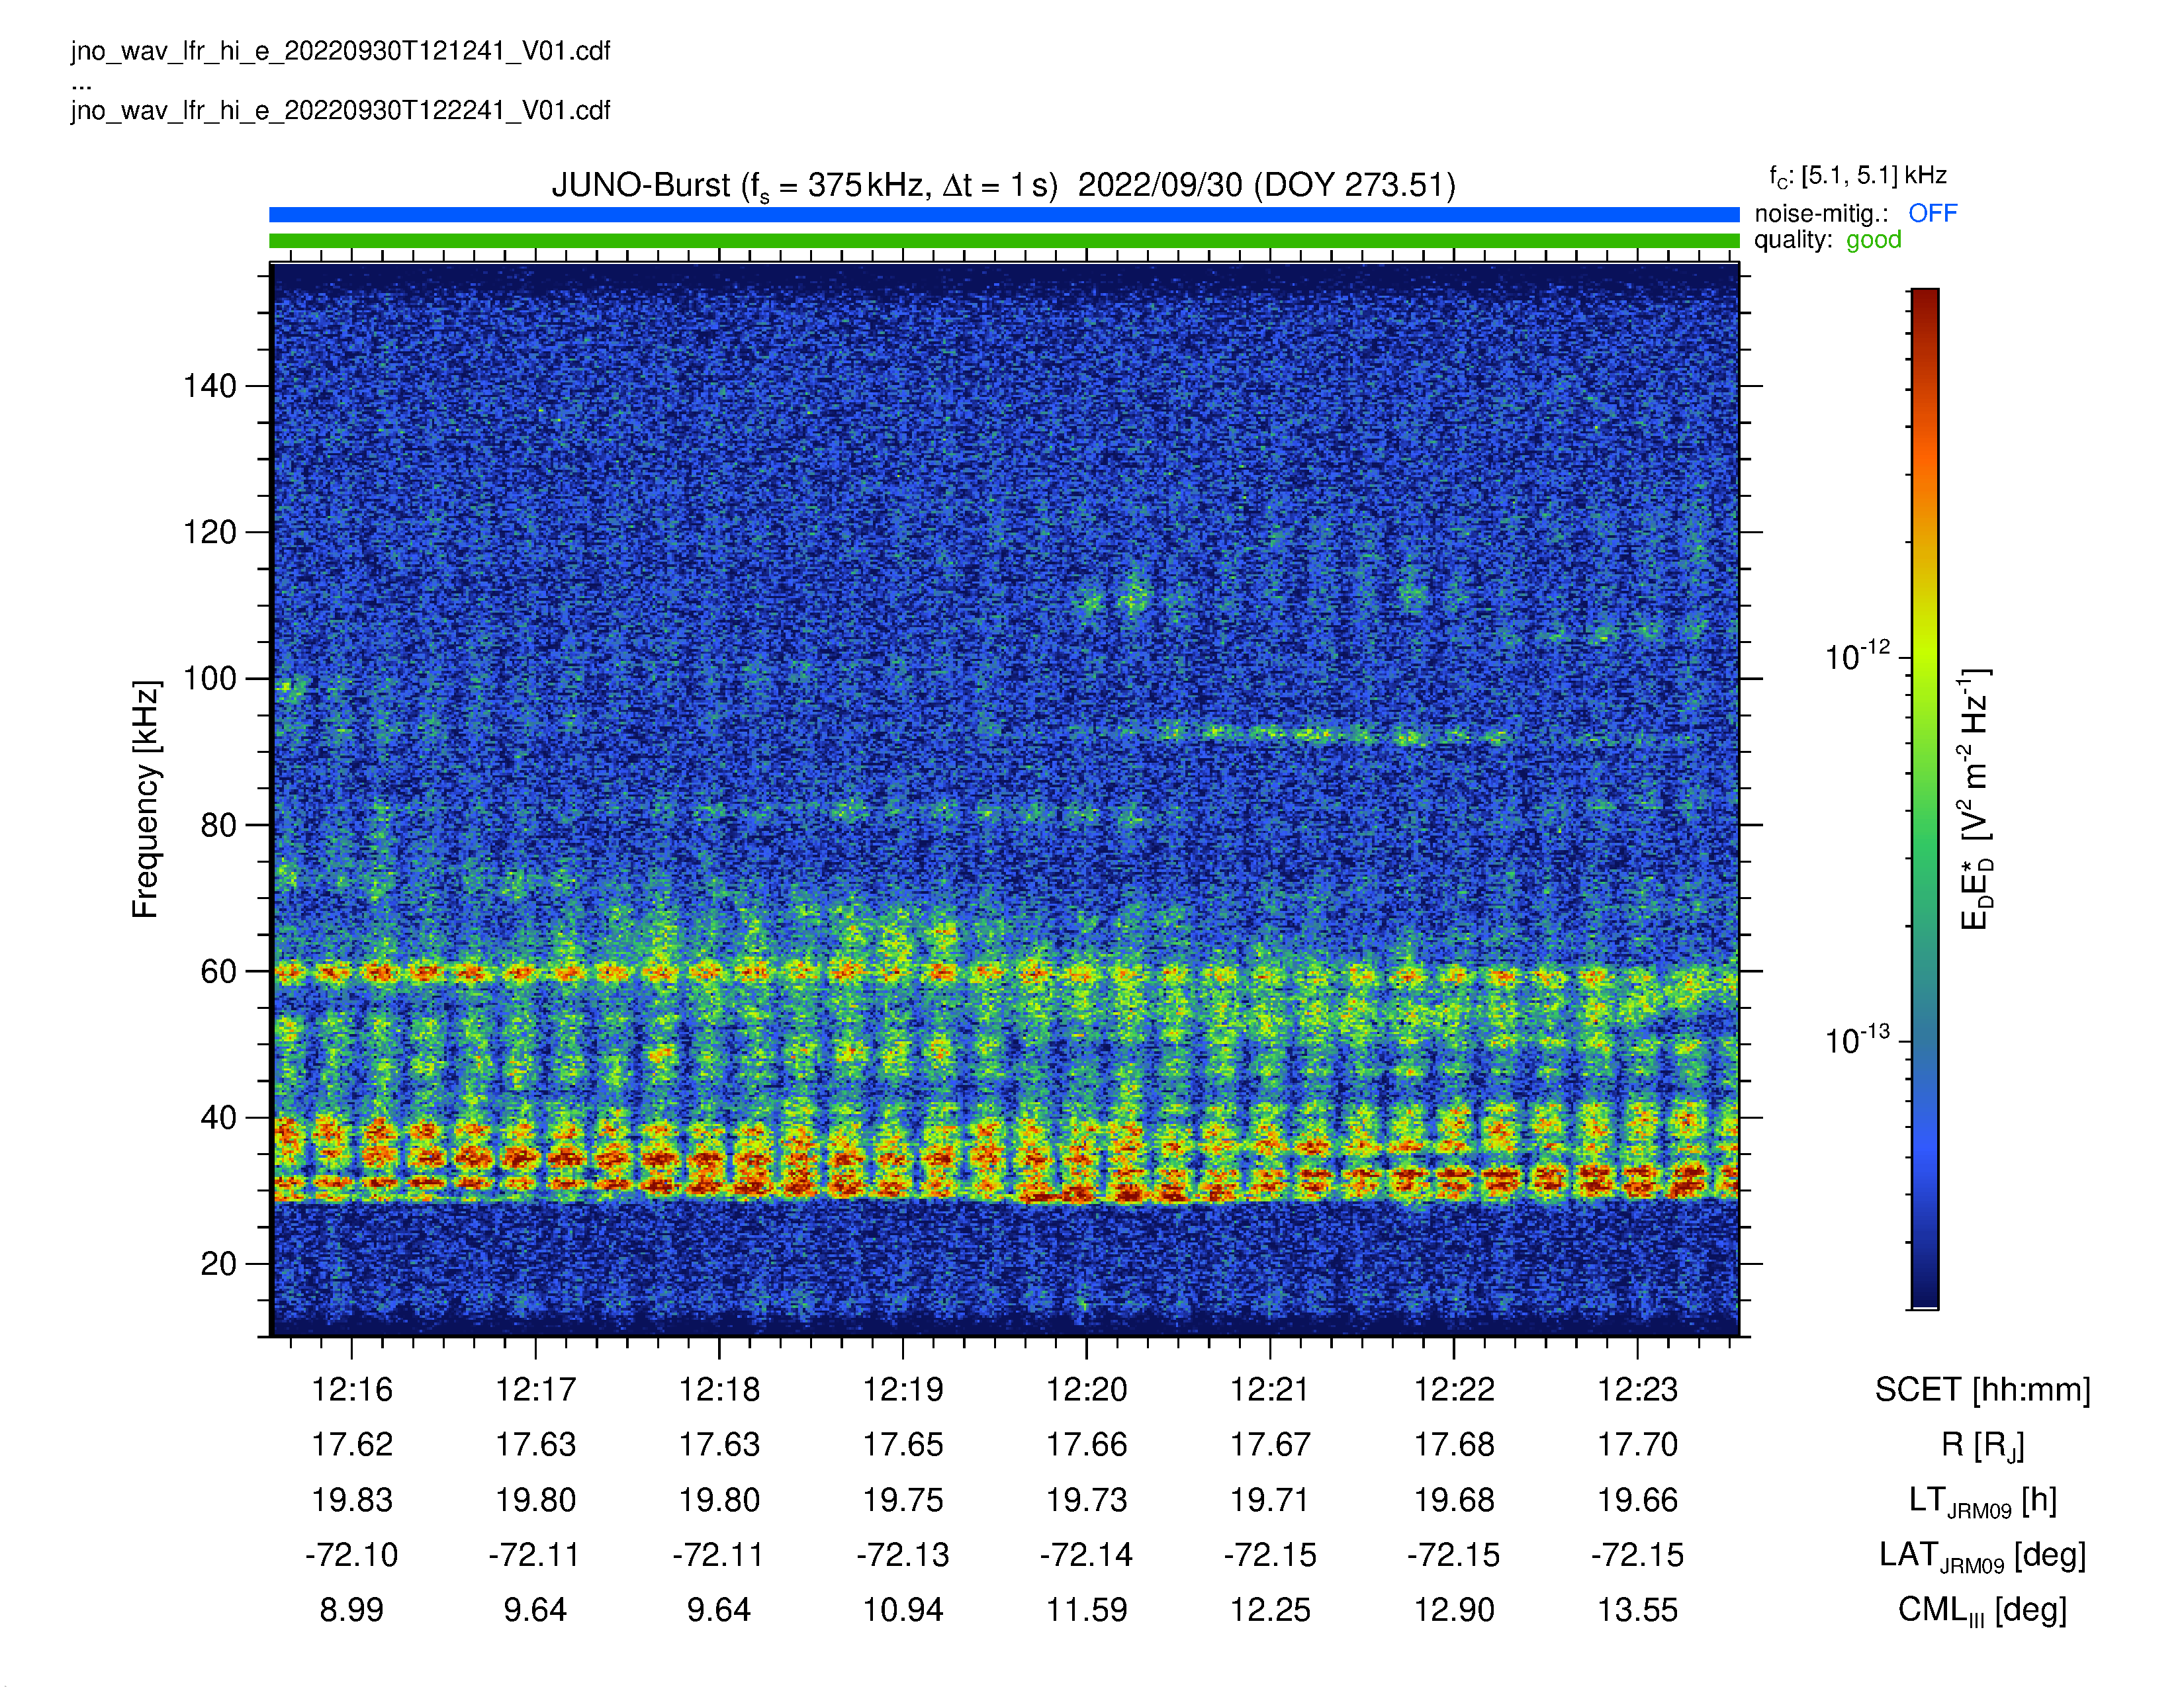Click the 100 frequency tick label
Image resolution: width=2184 pixels, height=1687 pixels.
pyautogui.click(x=209, y=679)
